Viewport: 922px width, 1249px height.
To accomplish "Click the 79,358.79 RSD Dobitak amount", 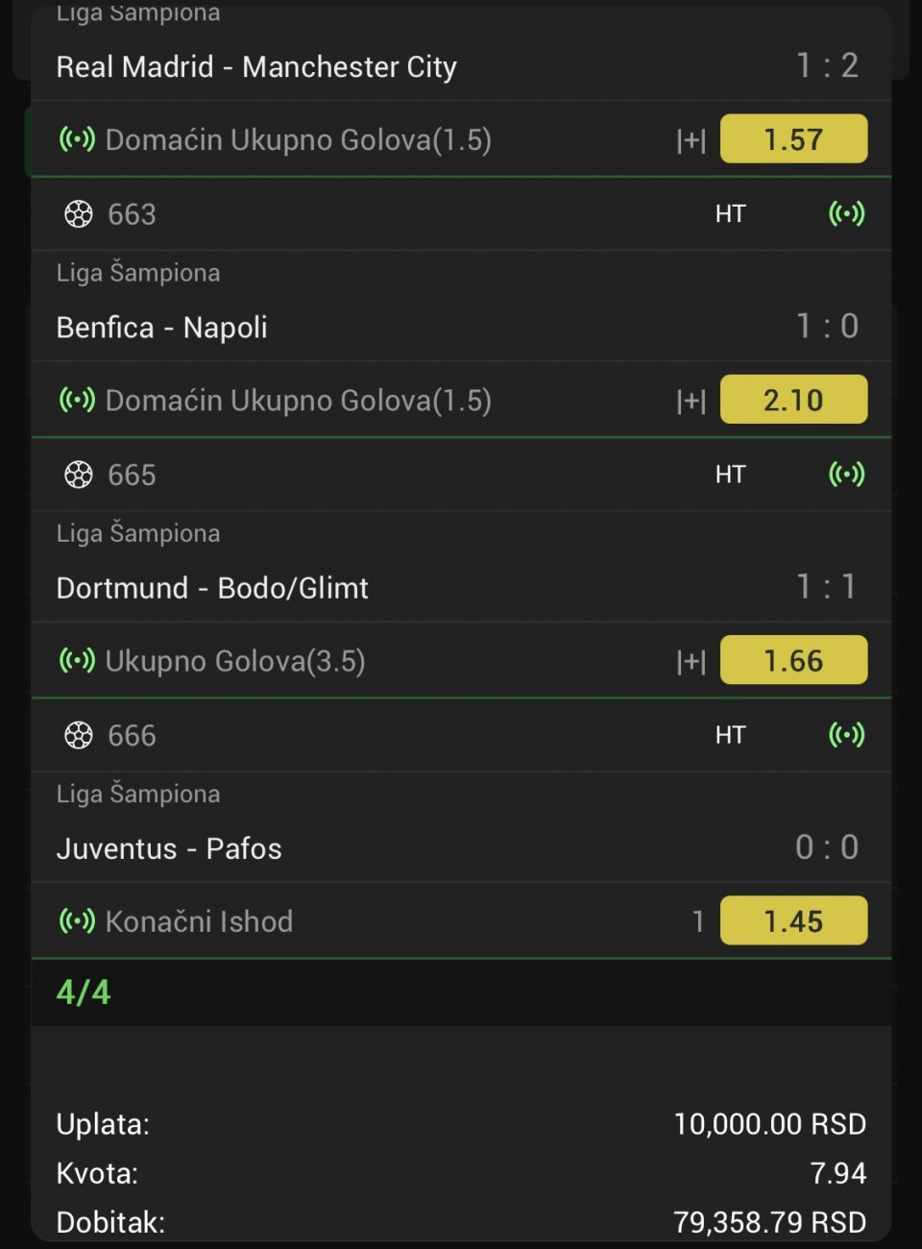I will click(769, 1223).
